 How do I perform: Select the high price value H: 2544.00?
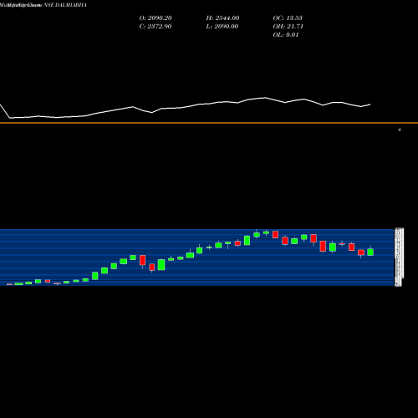coord(222,18)
